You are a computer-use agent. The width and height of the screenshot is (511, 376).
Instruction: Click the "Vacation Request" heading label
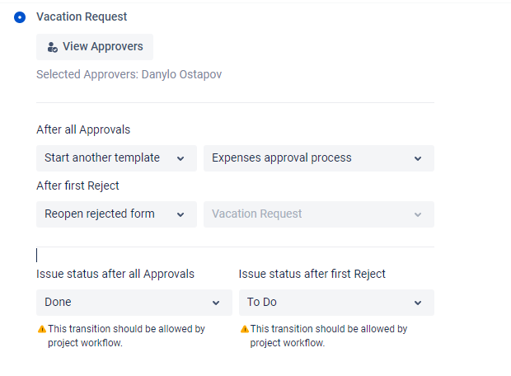(82, 16)
